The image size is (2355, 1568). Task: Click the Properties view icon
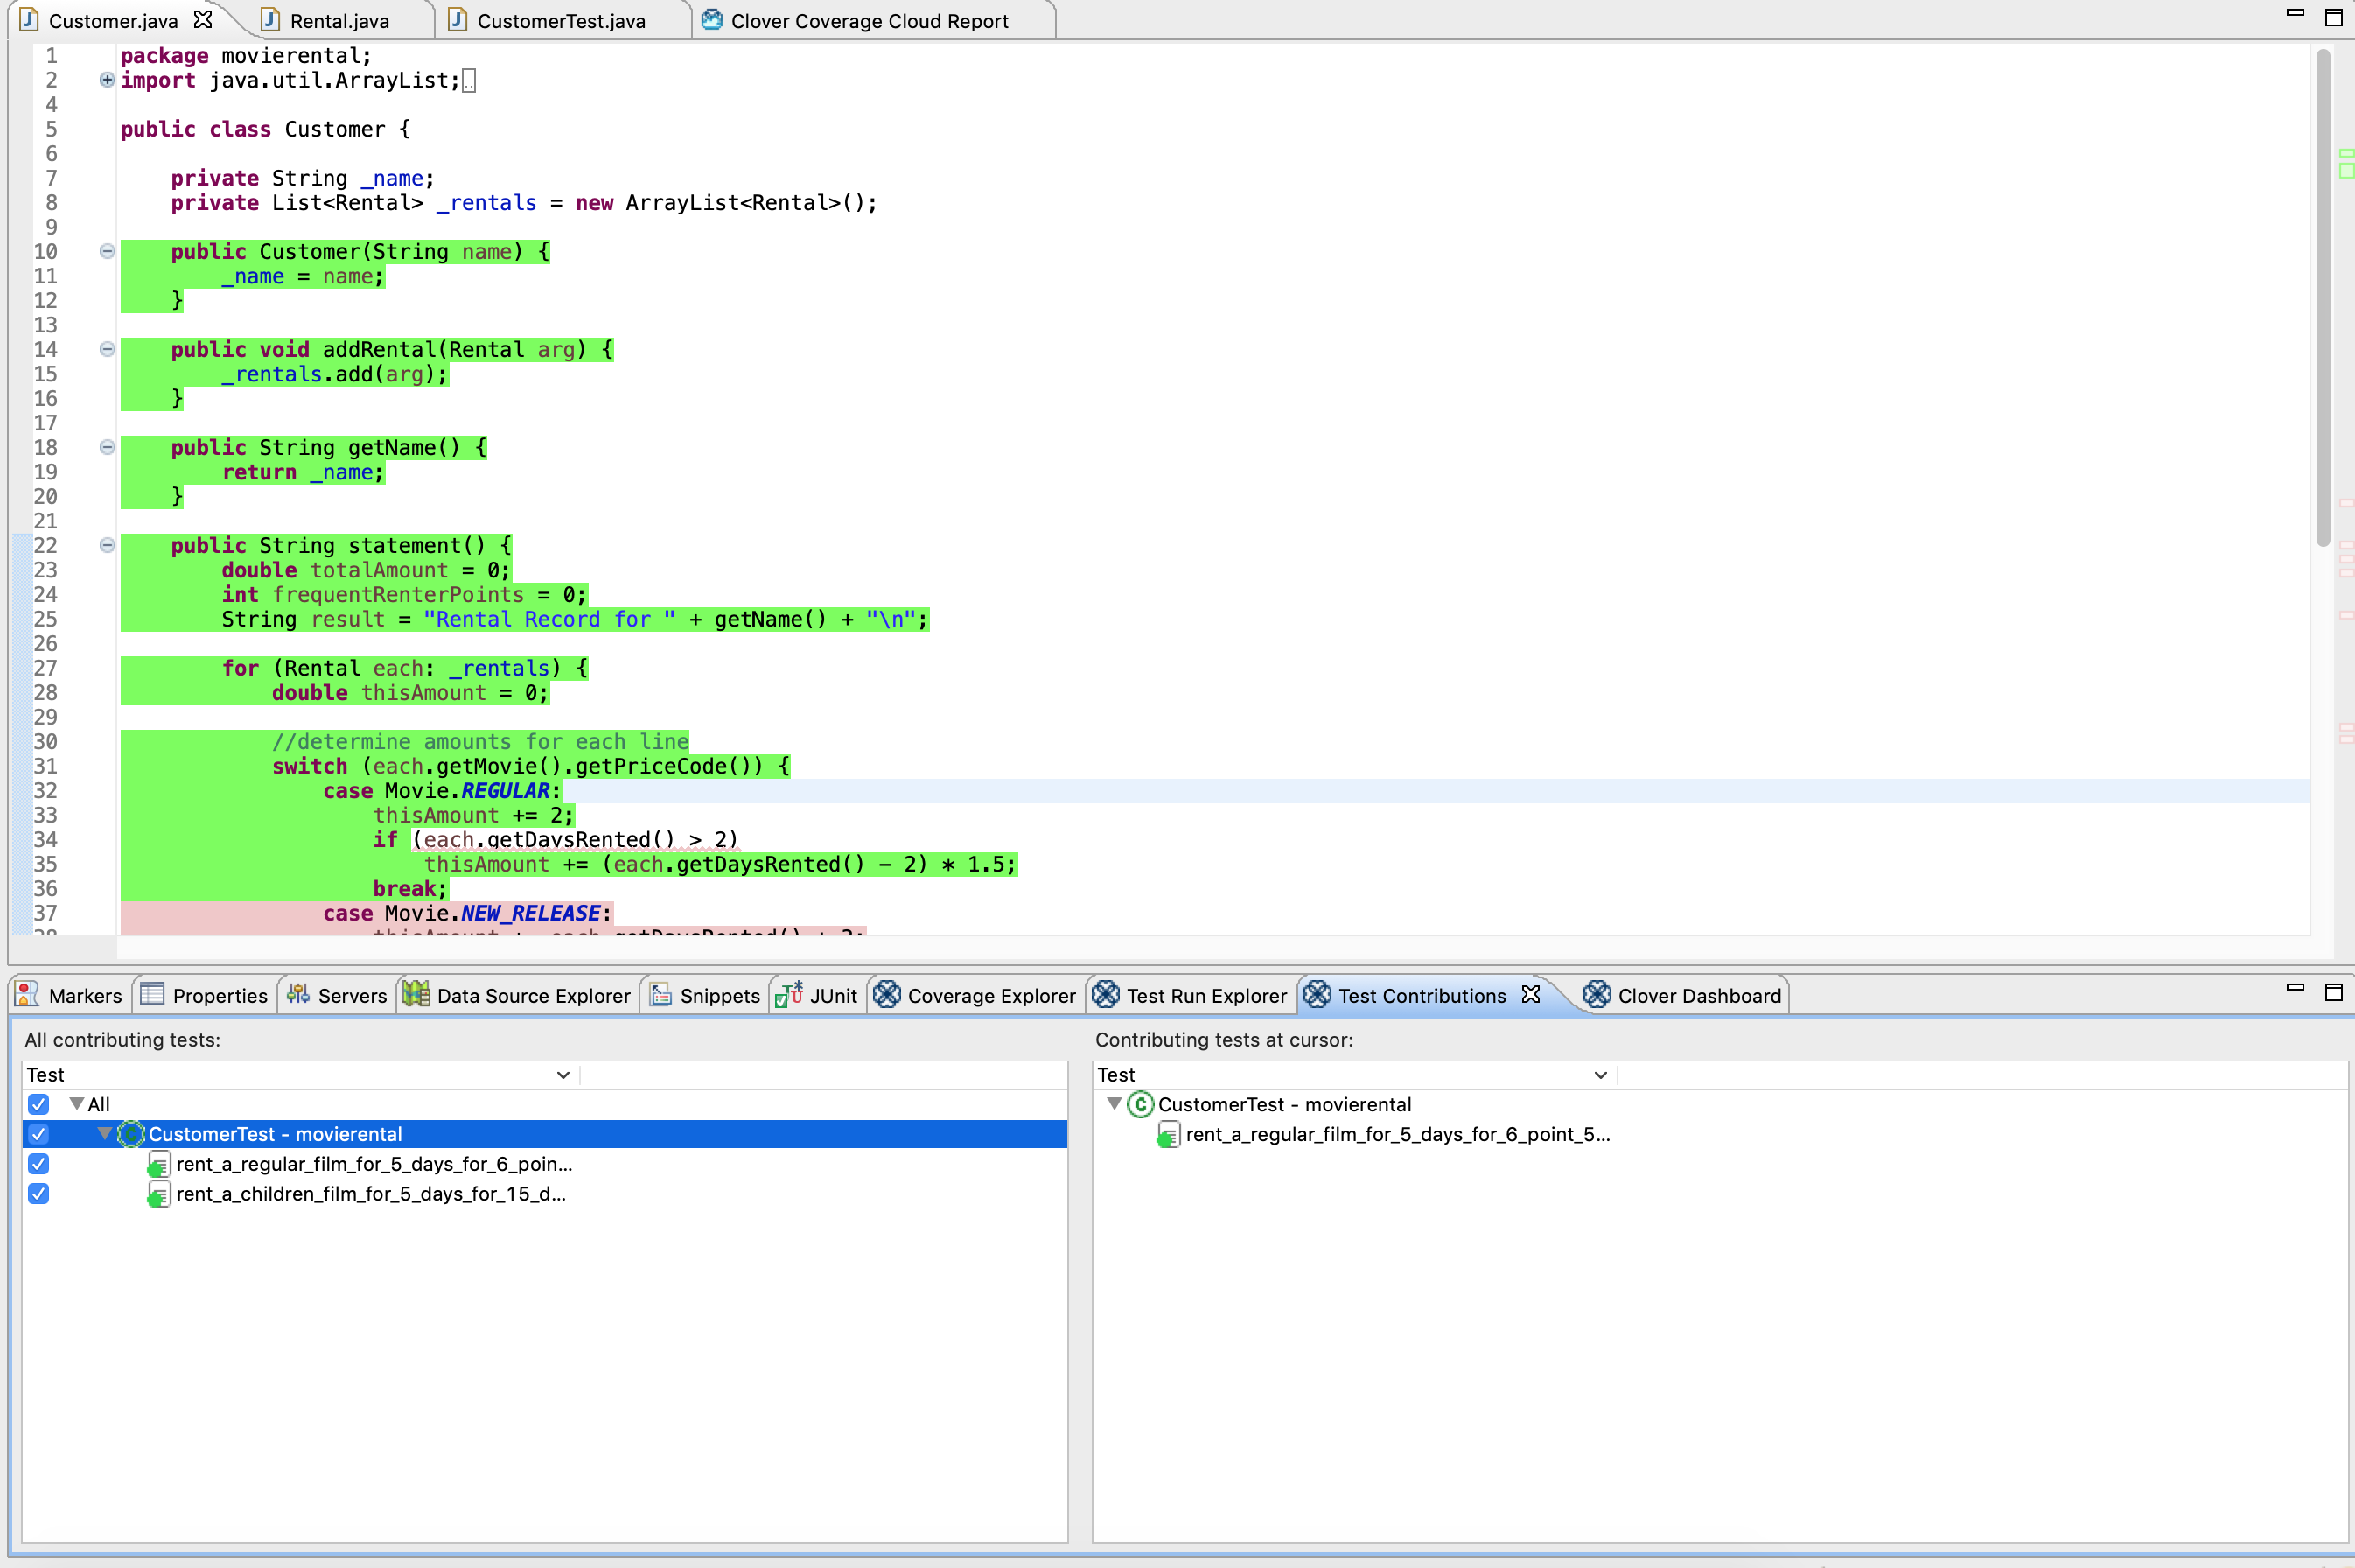[x=152, y=993]
